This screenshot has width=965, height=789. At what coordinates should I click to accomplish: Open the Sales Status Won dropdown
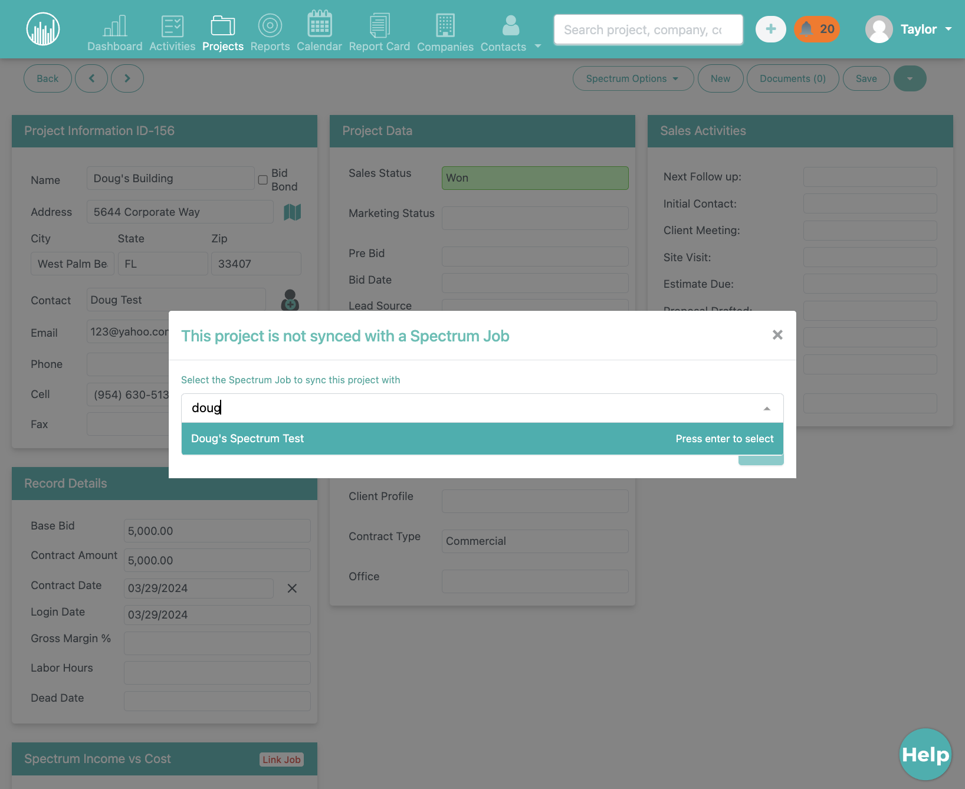[x=535, y=178]
